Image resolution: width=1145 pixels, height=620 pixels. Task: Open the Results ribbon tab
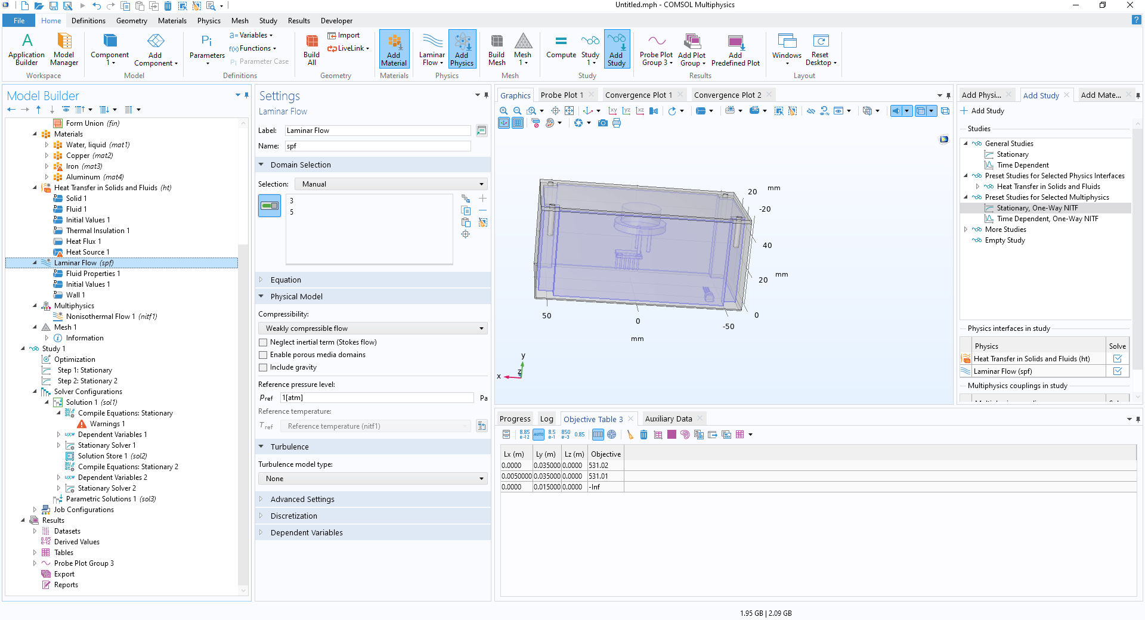[299, 21]
